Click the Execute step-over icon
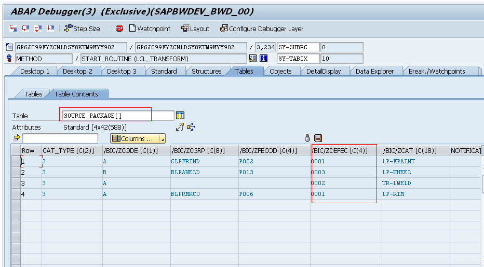Image resolution: width=484 pixels, height=267 pixels. coord(25,29)
